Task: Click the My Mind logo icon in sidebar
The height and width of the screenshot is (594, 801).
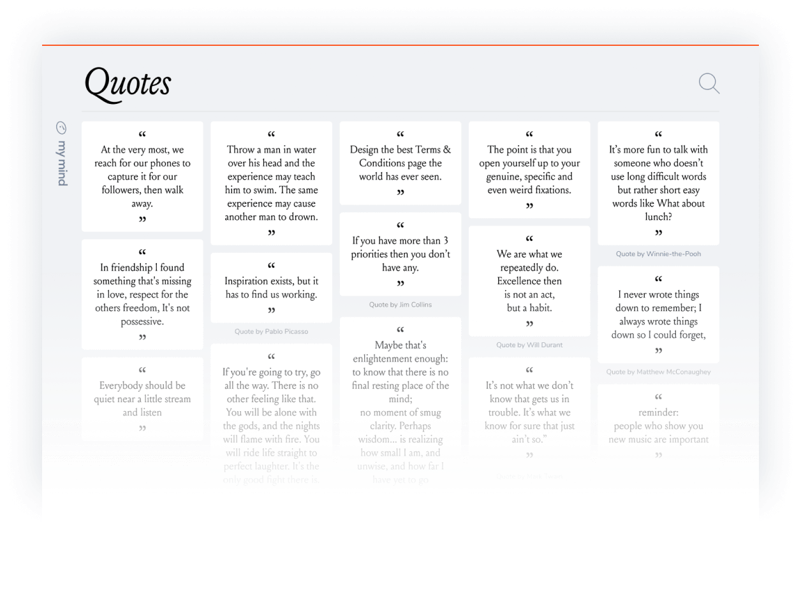Action: click(x=61, y=128)
